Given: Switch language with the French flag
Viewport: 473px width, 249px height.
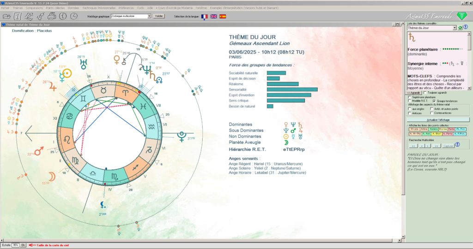Looking at the screenshot, I should (x=205, y=17).
